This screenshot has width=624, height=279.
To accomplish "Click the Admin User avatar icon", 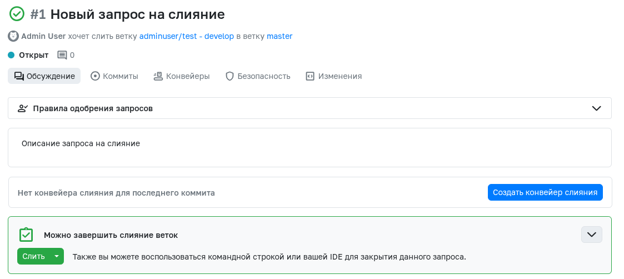I will 13,36.
